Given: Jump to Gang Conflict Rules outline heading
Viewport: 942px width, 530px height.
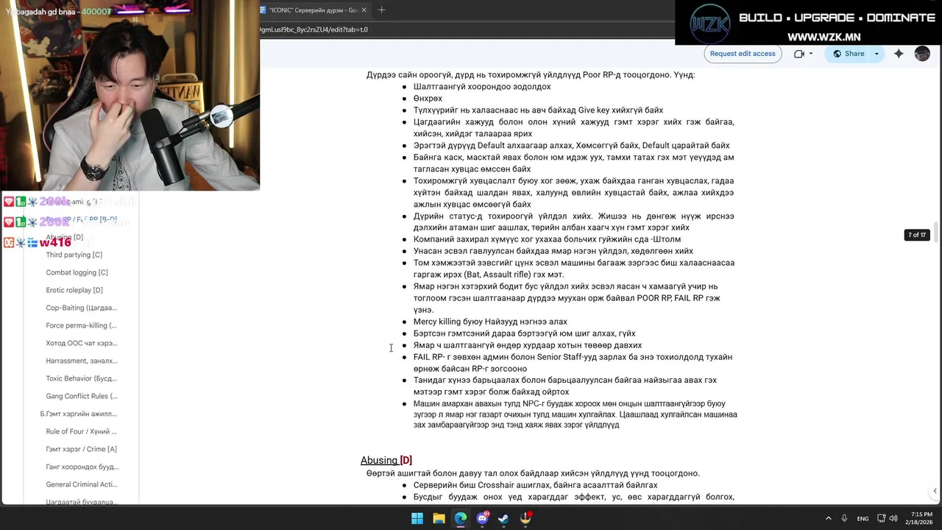Looking at the screenshot, I should (x=81, y=396).
